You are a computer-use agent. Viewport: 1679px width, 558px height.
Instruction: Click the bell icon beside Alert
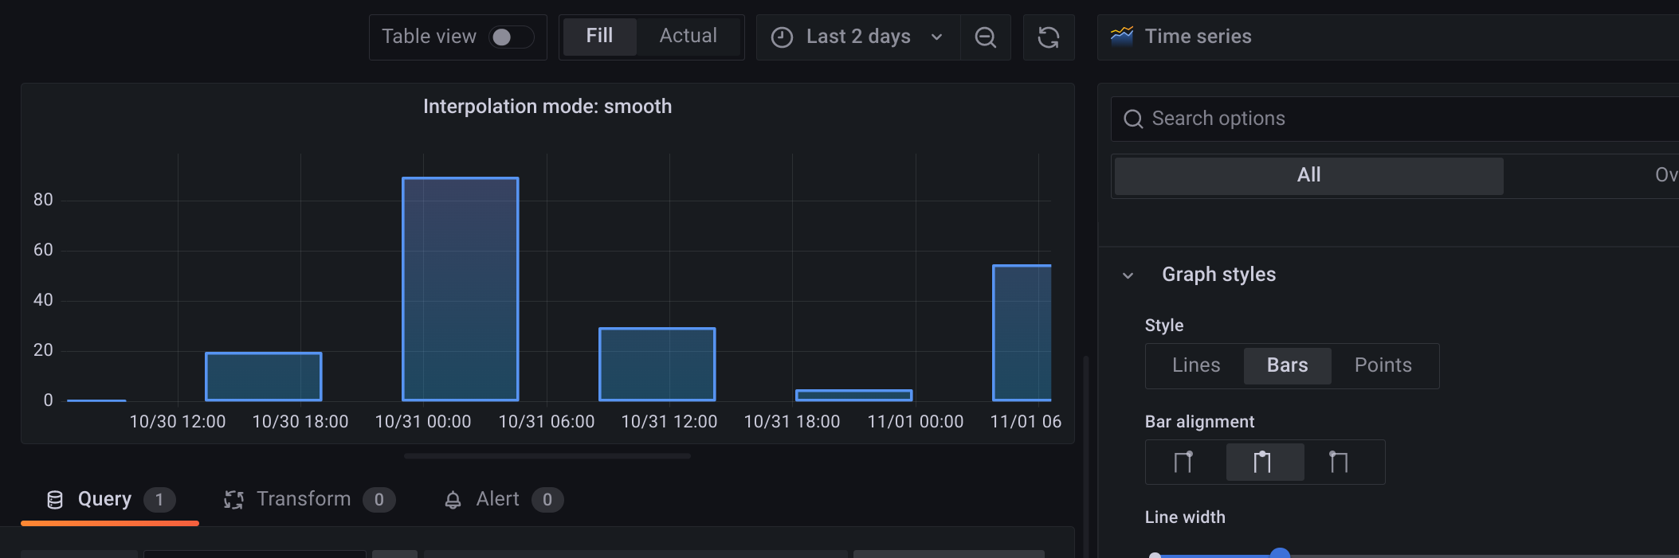point(453,500)
